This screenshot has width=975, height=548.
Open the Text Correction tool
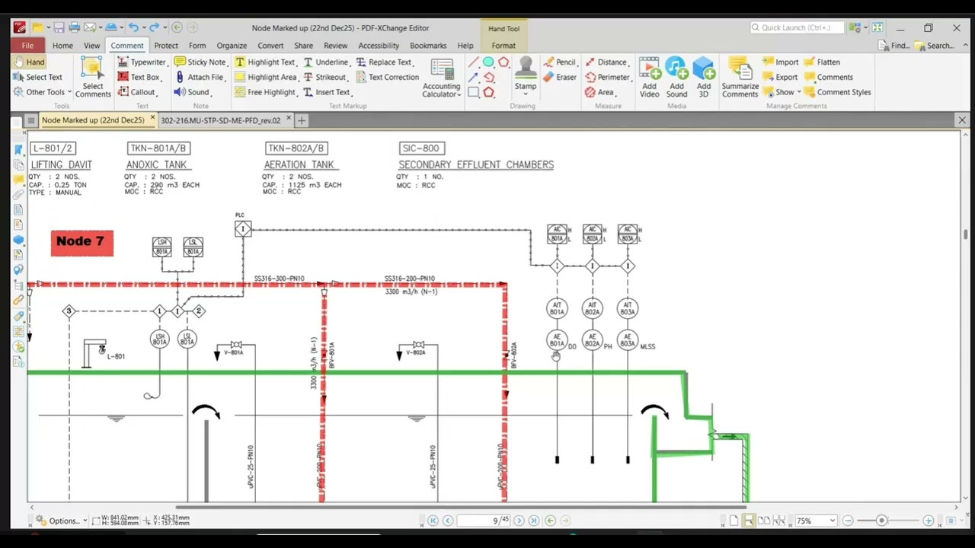(x=387, y=77)
